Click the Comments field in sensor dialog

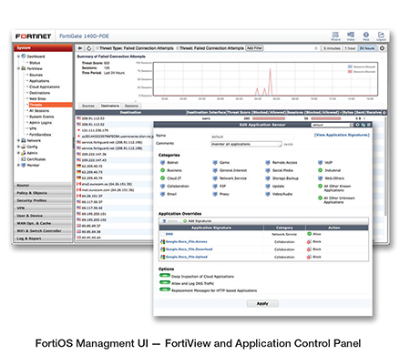(246, 144)
